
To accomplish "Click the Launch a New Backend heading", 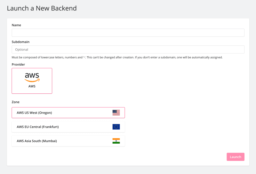I will [x=42, y=8].
